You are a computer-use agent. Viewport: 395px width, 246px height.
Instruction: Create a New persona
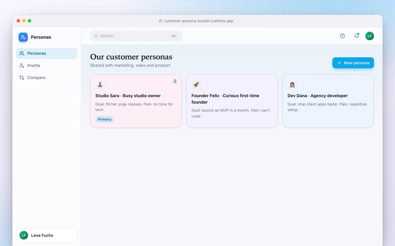(x=353, y=63)
